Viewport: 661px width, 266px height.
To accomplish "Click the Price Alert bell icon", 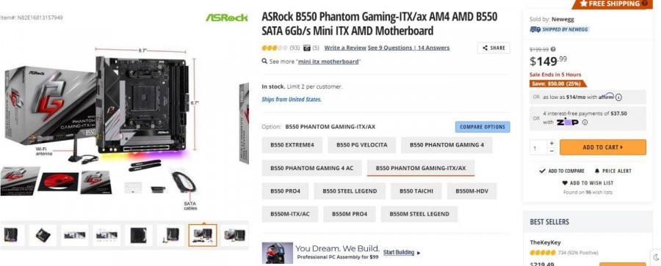I will pyautogui.click(x=597, y=171).
